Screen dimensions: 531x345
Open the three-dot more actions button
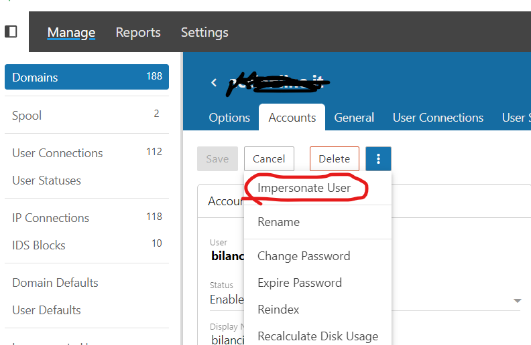pyautogui.click(x=378, y=159)
